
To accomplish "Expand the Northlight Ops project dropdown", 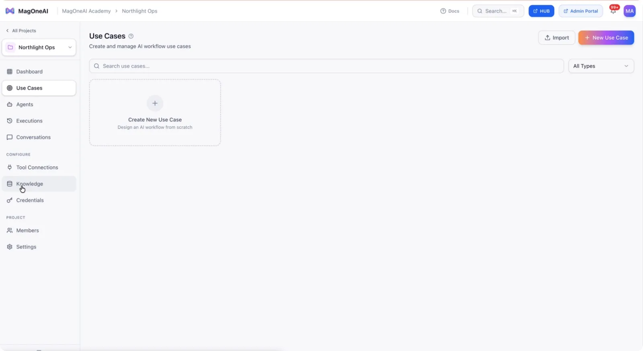I will point(39,47).
